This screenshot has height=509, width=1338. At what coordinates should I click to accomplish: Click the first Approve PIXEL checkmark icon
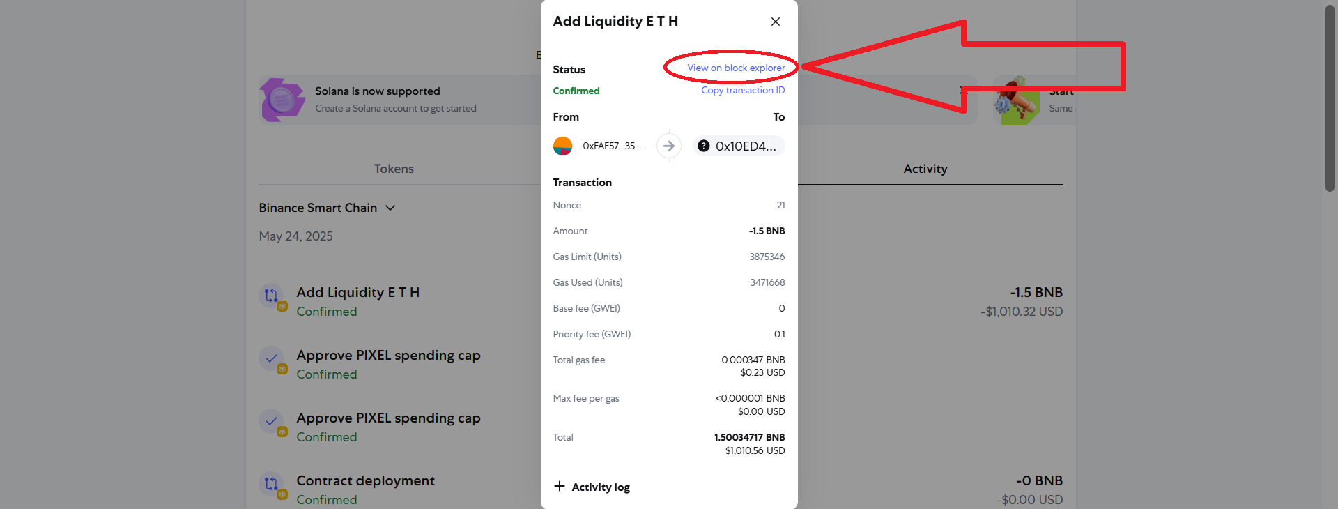272,360
